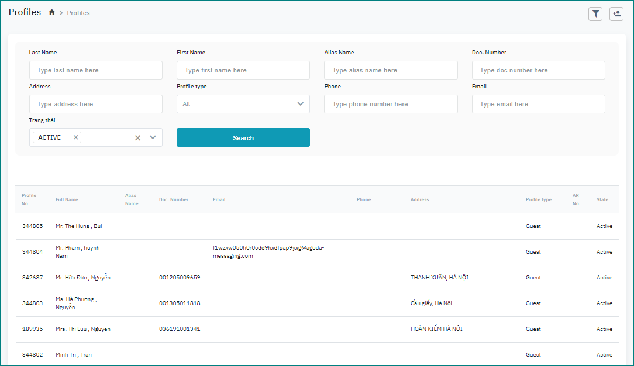Open profile row 344805 Mr. The Hung
The image size is (634, 366).
(79, 226)
